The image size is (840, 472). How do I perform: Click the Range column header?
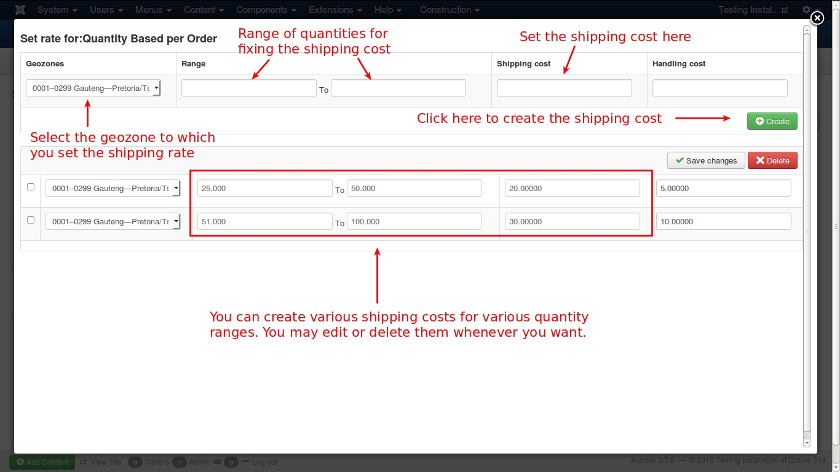[194, 64]
